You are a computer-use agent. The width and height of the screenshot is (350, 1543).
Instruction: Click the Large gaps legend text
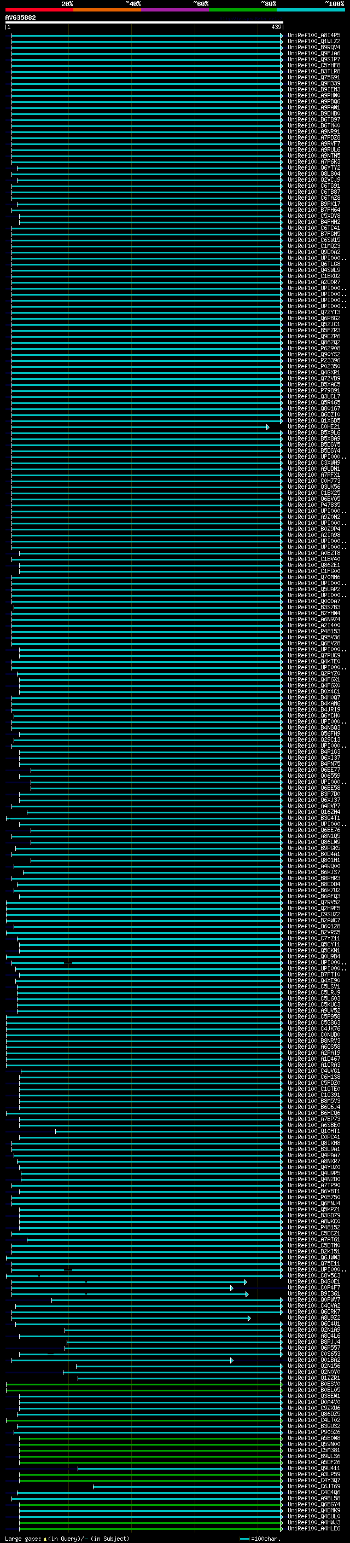(67, 1539)
